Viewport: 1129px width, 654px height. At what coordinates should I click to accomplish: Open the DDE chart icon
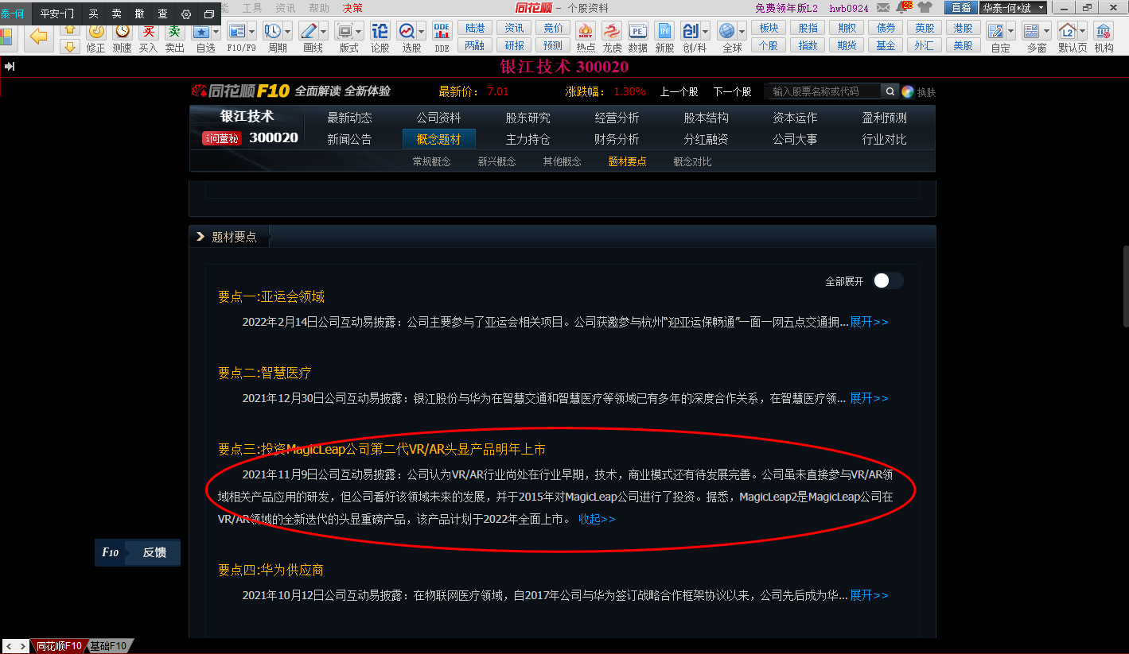pyautogui.click(x=442, y=32)
